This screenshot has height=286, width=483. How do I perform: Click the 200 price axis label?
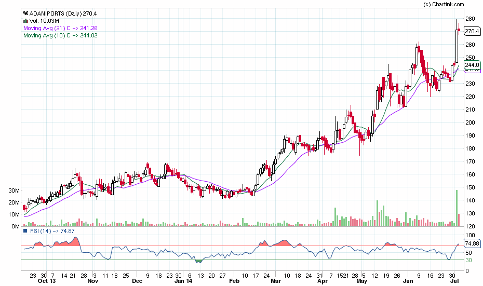470,122
